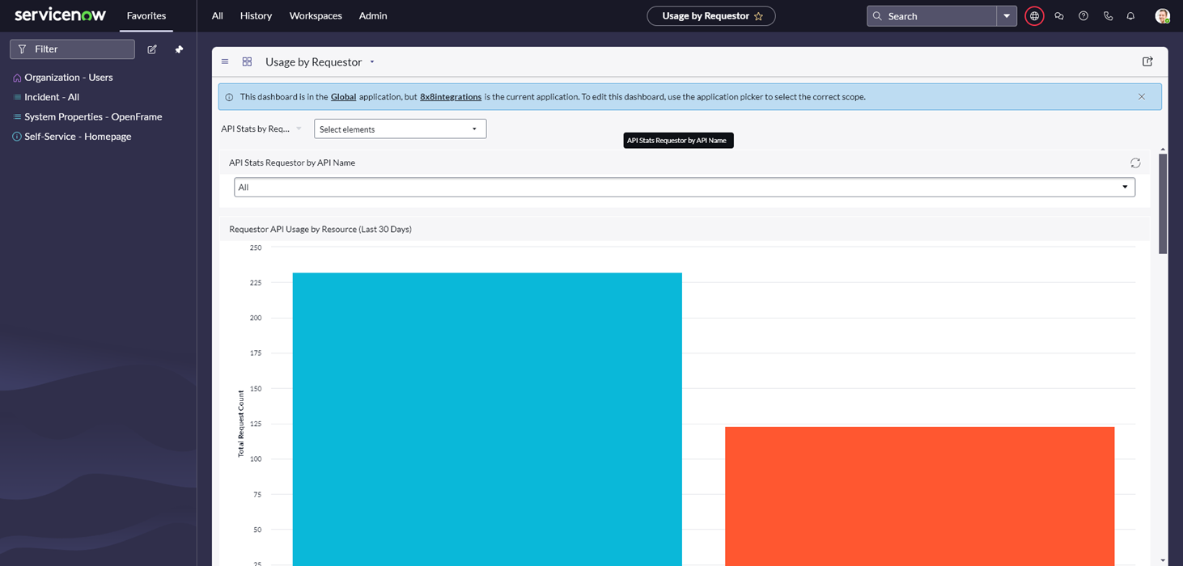Viewport: 1183px width, 566px height.
Task: Open the Select elements dropdown
Action: [x=401, y=129]
